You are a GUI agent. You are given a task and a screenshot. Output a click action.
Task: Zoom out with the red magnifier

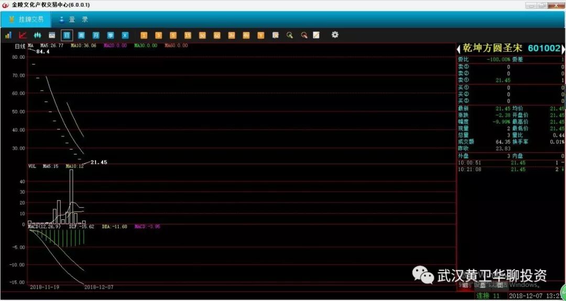click(304, 35)
